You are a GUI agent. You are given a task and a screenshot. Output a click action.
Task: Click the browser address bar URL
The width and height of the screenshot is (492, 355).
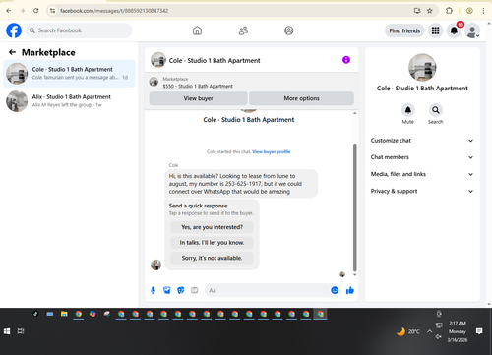[114, 11]
